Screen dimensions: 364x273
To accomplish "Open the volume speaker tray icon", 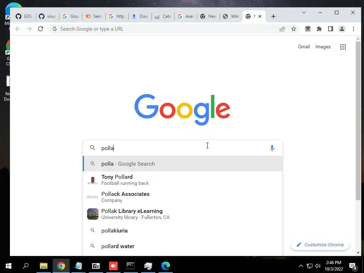I will coord(318,266).
